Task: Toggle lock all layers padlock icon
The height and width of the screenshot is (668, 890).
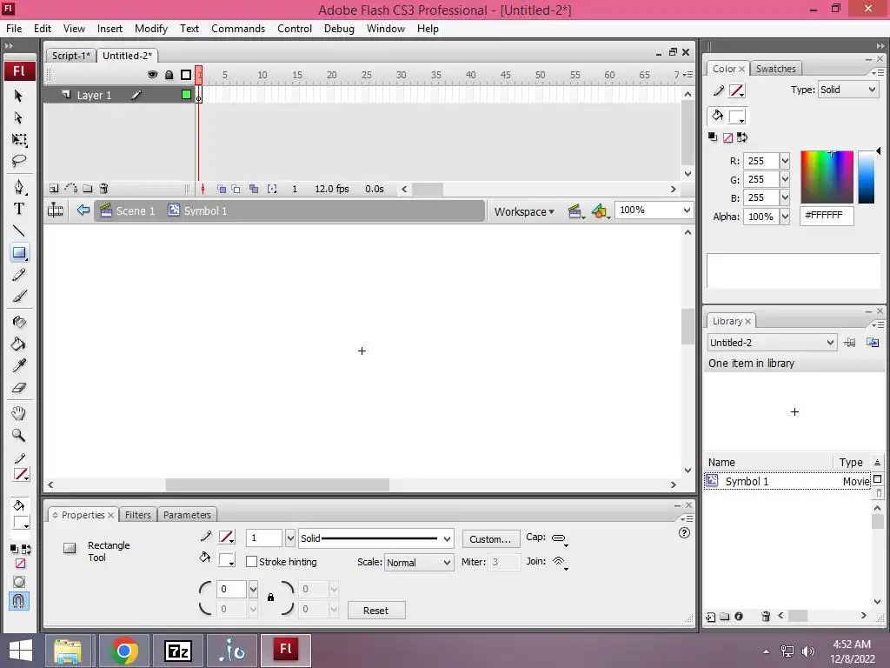Action: [169, 75]
